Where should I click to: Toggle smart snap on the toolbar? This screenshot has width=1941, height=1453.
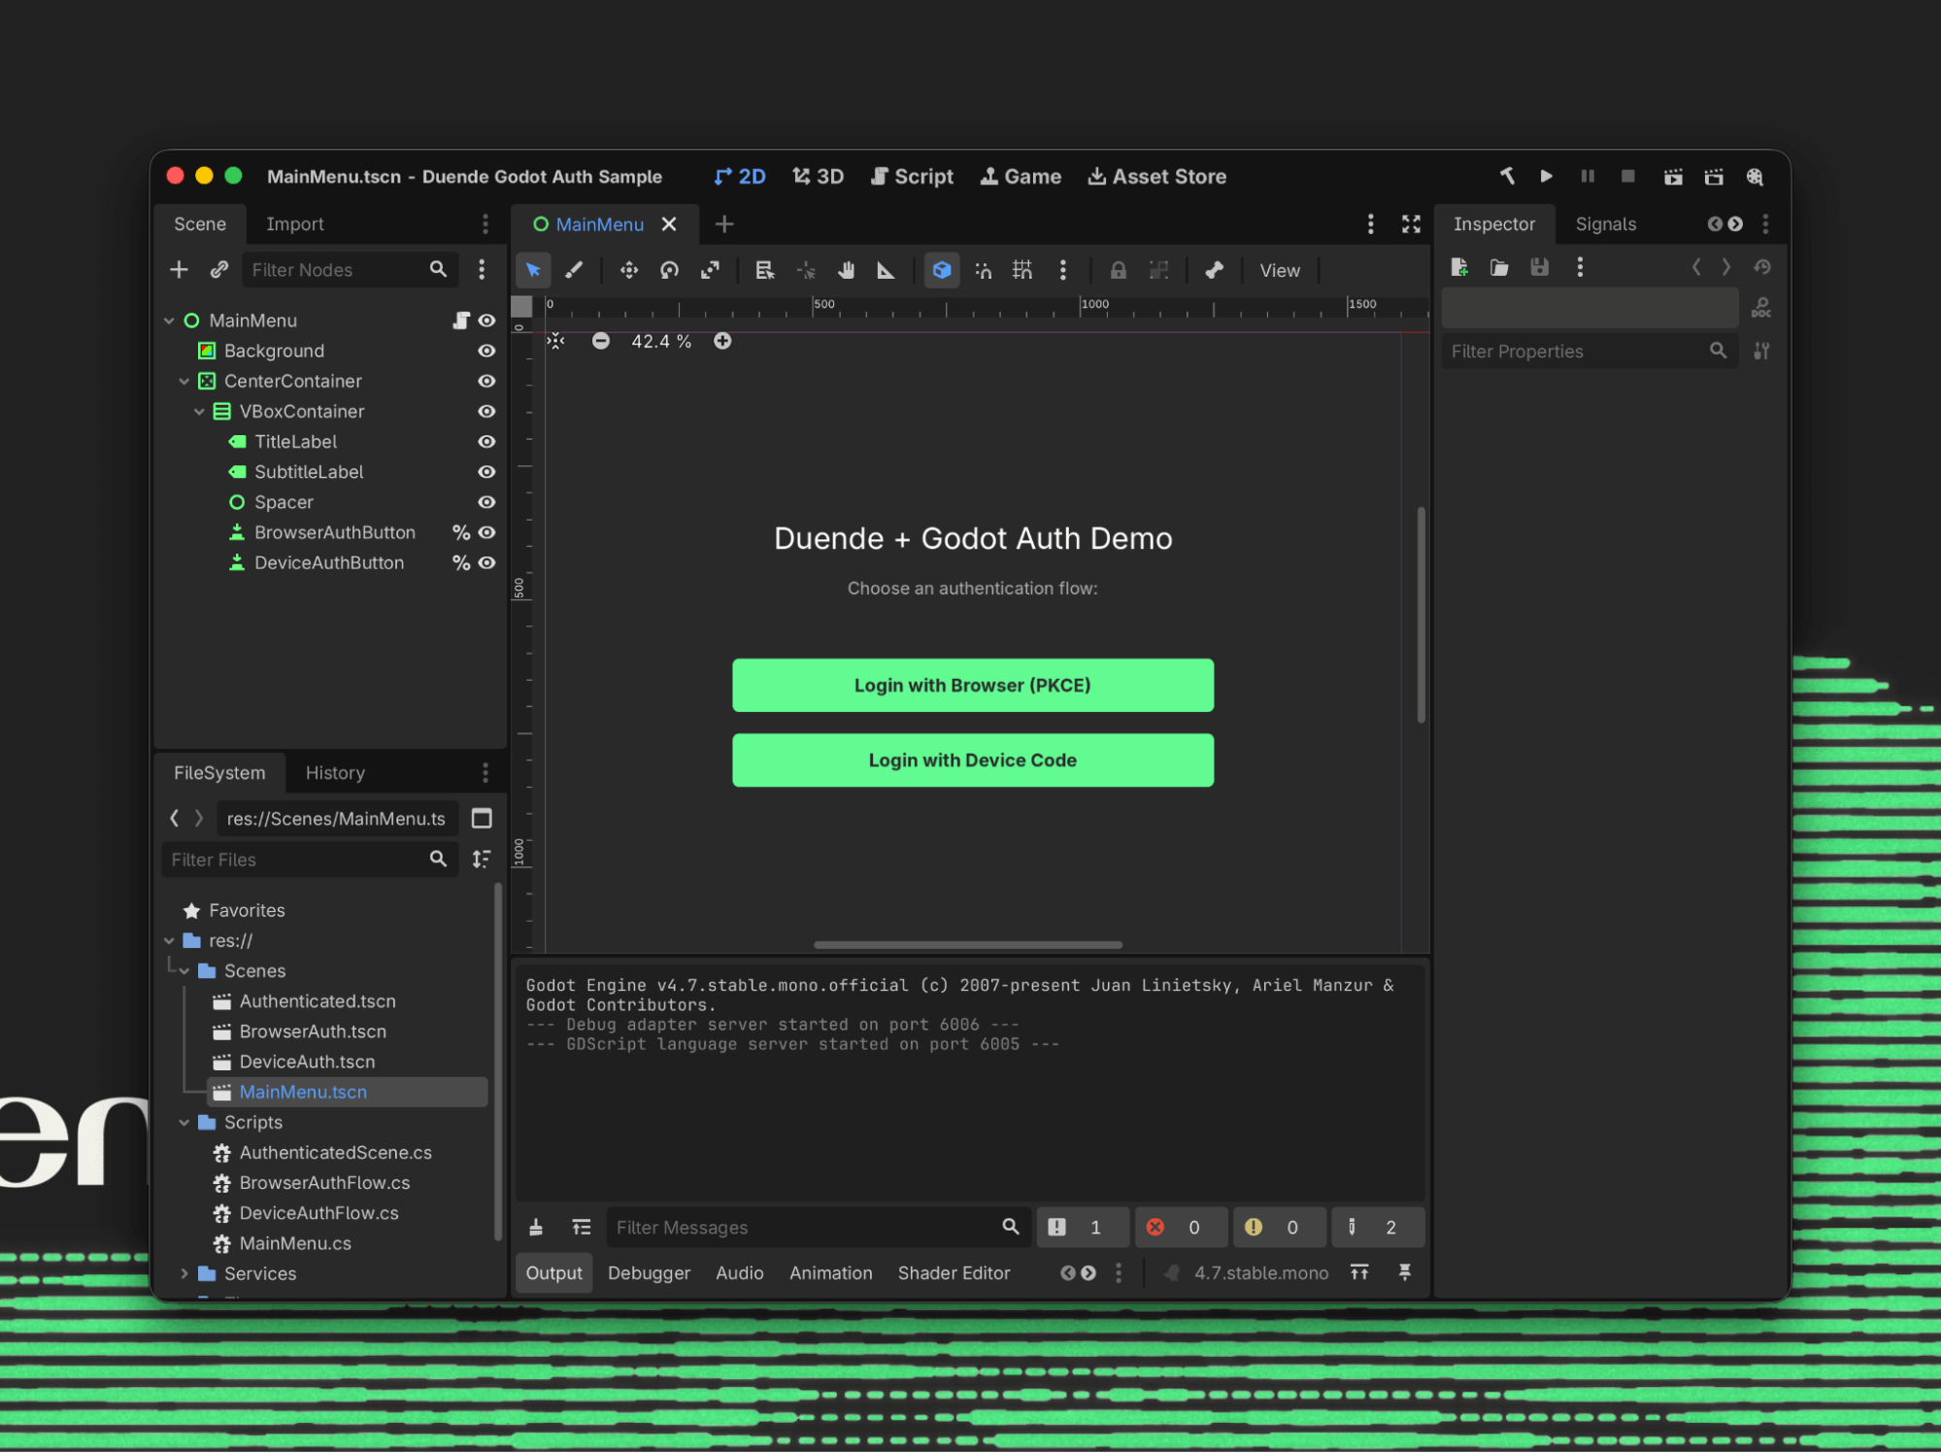[x=983, y=270]
